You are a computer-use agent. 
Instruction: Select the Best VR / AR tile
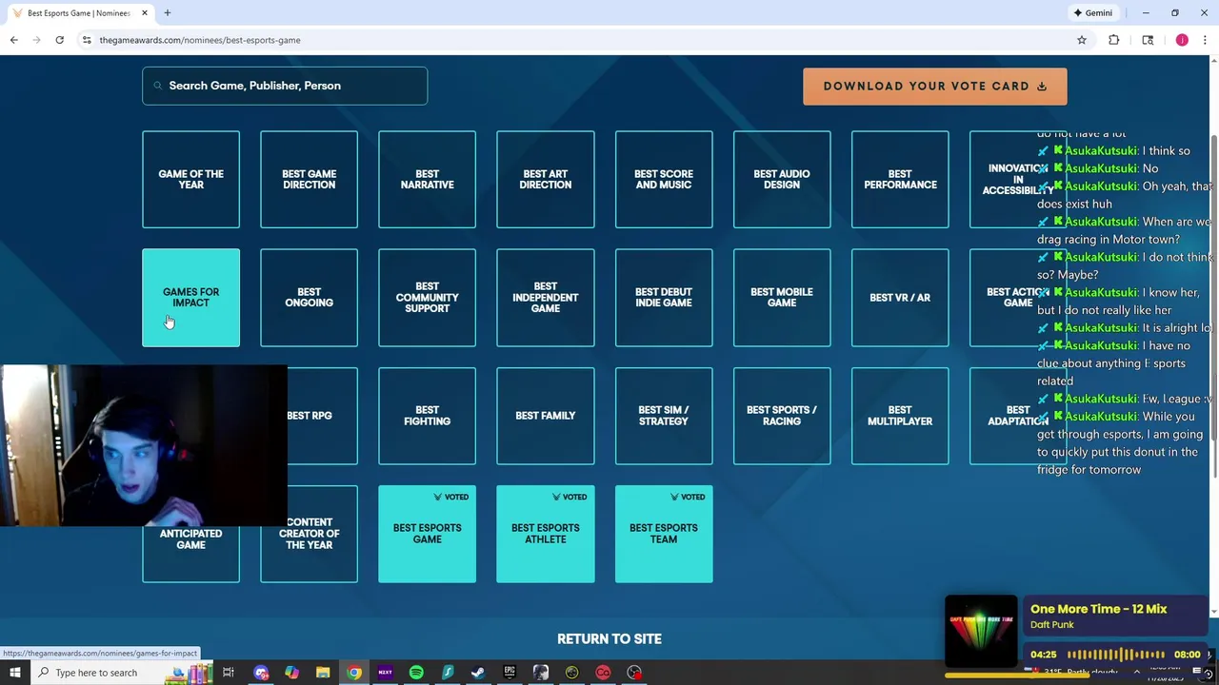click(900, 298)
